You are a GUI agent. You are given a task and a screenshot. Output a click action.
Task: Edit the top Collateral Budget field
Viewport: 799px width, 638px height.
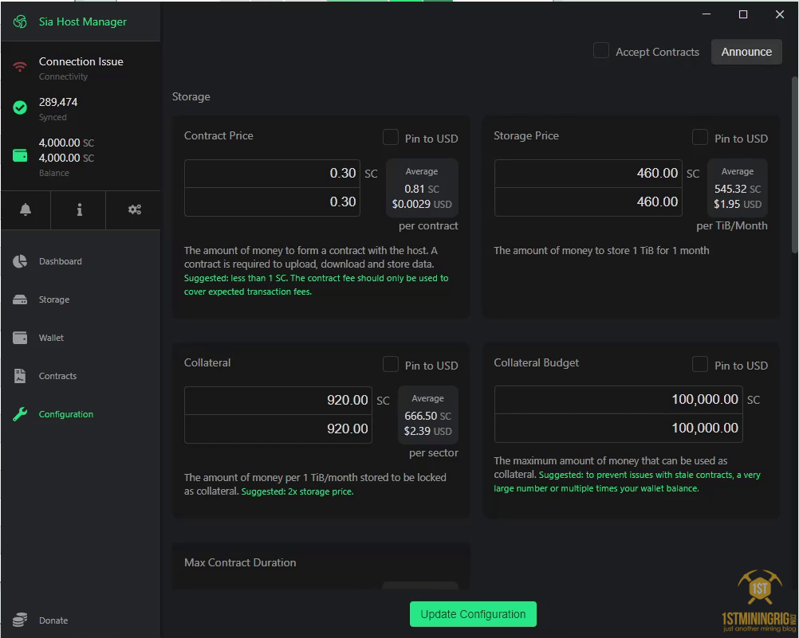coord(619,399)
